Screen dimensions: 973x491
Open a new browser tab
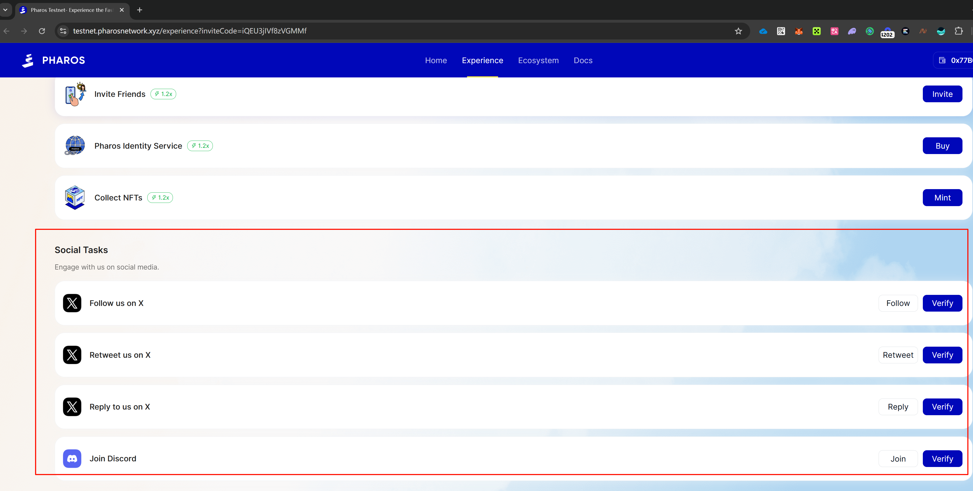click(x=139, y=10)
